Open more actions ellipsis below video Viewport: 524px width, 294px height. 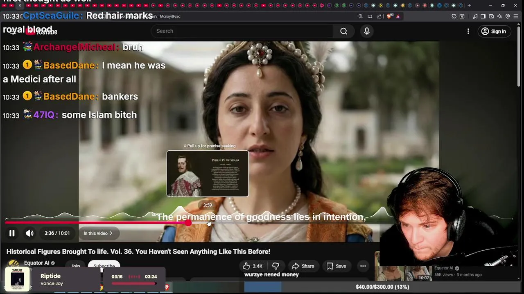coord(363,266)
